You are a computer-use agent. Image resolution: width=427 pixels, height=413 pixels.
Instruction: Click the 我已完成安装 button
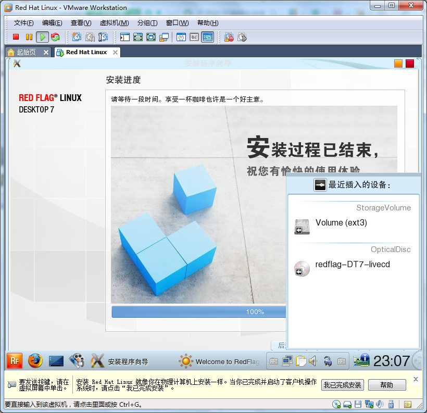tap(342, 385)
